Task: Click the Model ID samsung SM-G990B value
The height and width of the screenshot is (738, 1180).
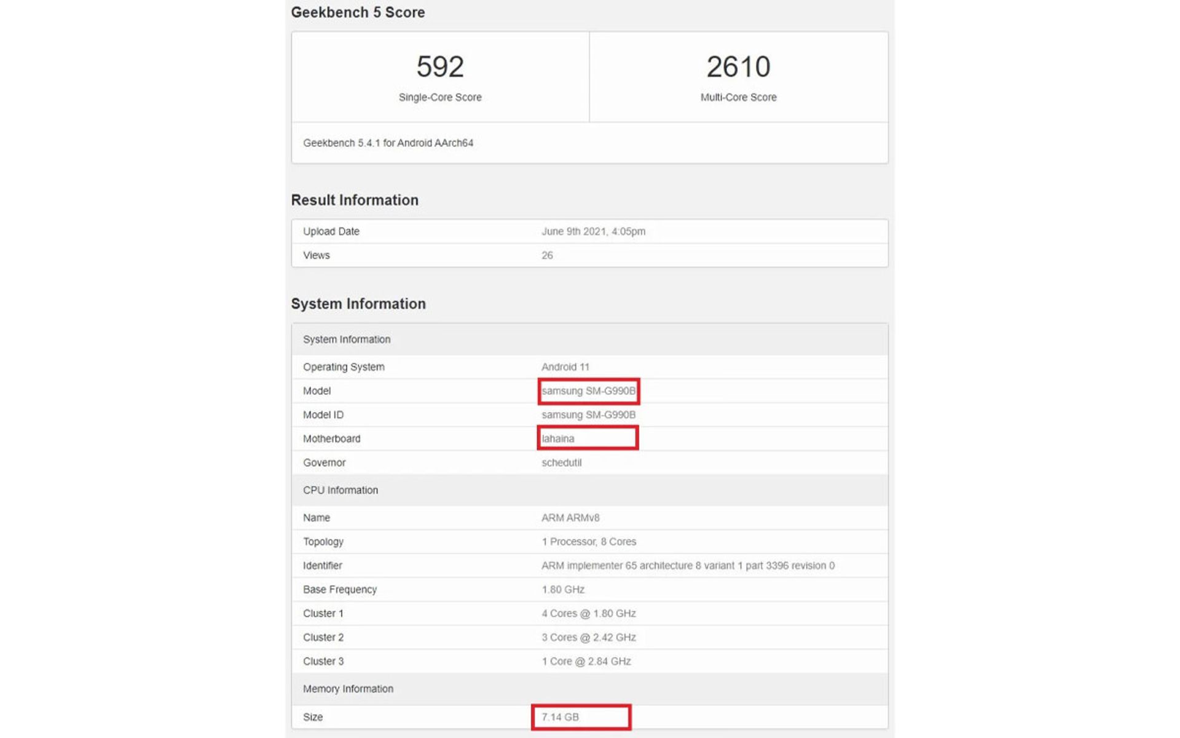Action: click(588, 415)
